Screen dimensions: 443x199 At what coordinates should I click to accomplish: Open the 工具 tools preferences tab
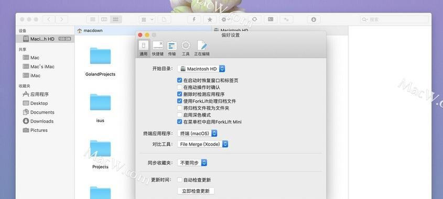186,48
